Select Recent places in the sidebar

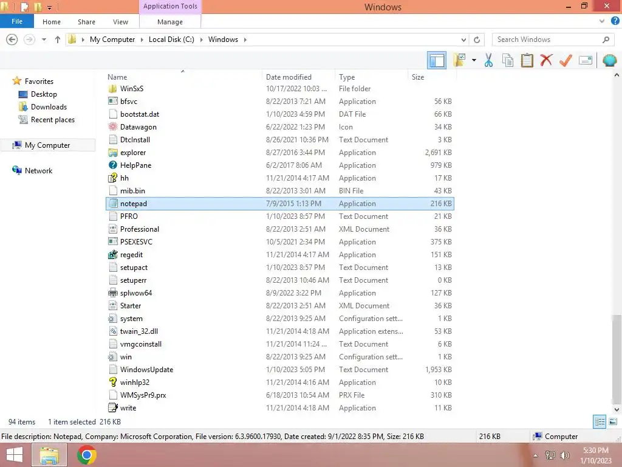click(52, 120)
